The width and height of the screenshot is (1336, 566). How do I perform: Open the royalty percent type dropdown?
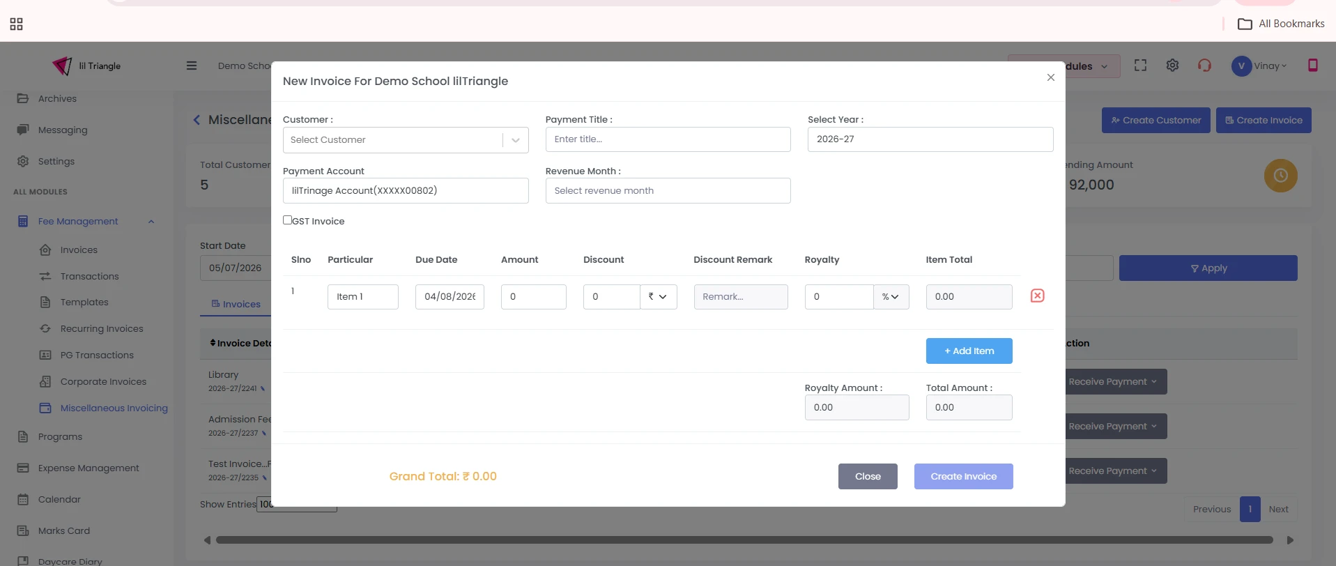pyautogui.click(x=891, y=297)
